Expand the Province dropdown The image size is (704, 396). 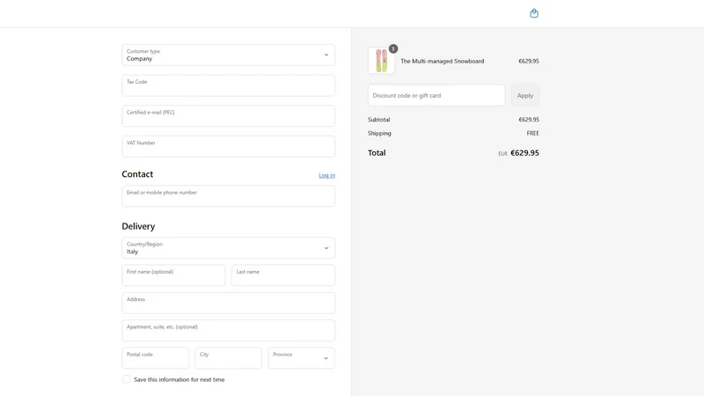click(x=301, y=358)
